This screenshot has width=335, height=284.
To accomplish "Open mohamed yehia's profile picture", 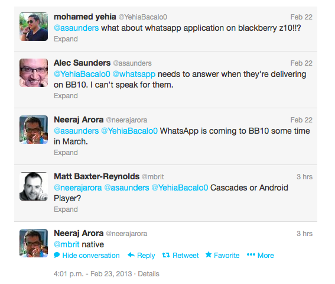I will [34, 27].
